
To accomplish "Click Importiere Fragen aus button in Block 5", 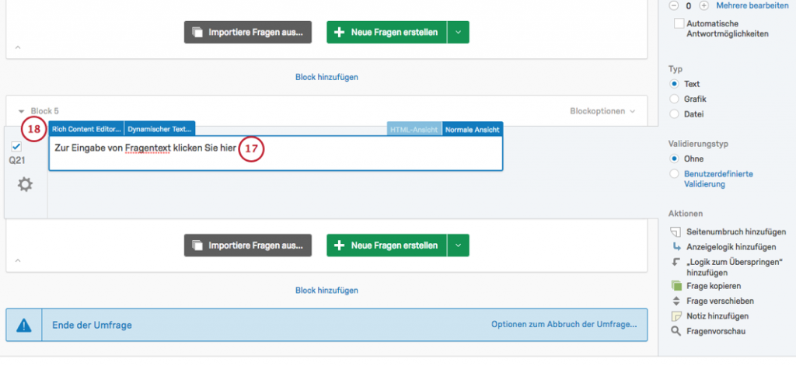I will (248, 246).
